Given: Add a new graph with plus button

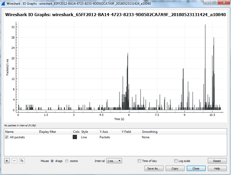Looking at the screenshot, I should tap(7, 161).
